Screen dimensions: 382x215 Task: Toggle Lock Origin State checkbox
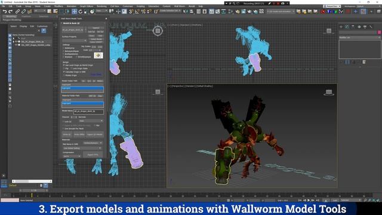[x=72, y=69]
